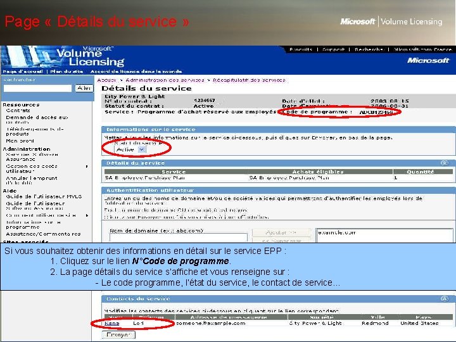This screenshot has width=456, height=342.
Task: Open Demande d'accès aux contrats link
Action: point(37,120)
